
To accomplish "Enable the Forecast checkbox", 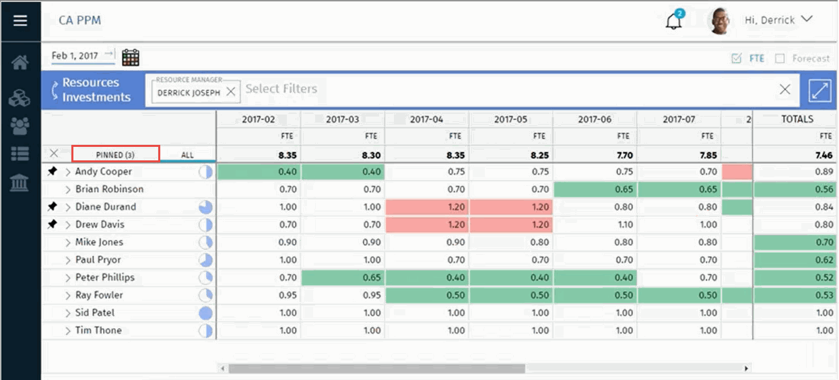I will click(780, 59).
